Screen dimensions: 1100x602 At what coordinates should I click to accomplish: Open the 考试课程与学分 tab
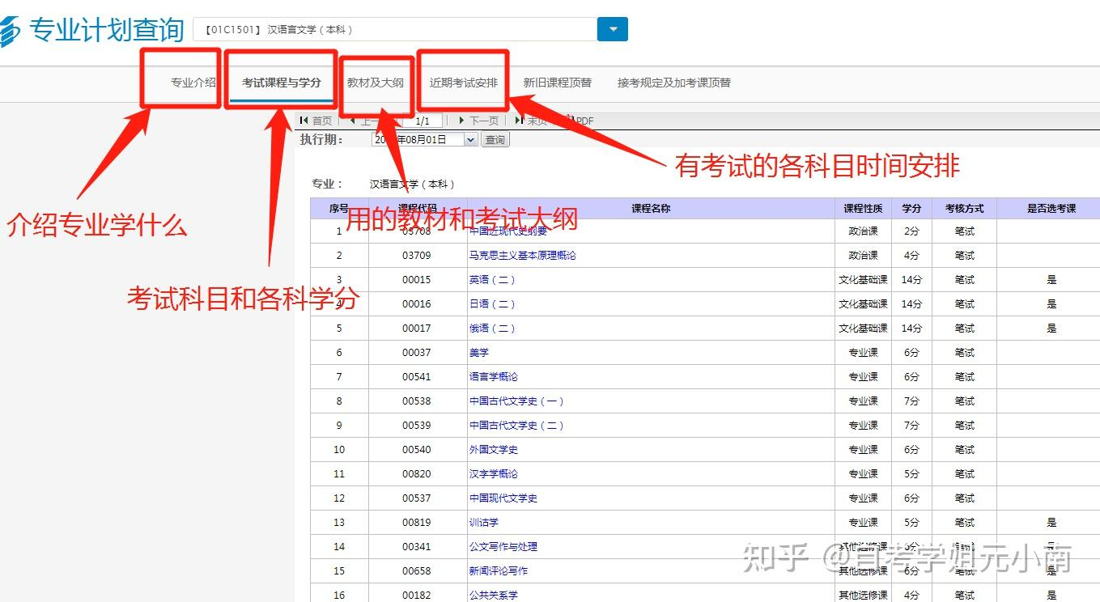(281, 83)
